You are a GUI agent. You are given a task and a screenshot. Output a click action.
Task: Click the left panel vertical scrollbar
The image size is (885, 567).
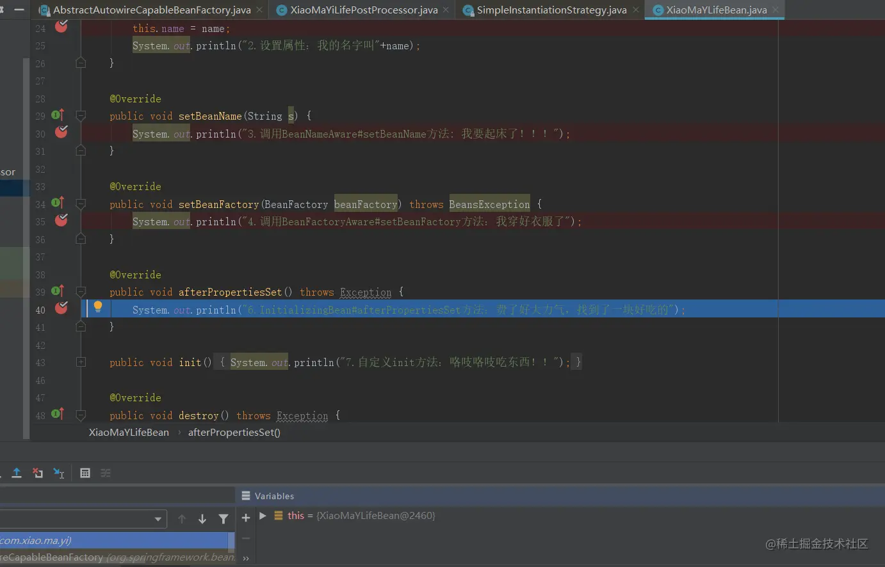tap(26, 248)
